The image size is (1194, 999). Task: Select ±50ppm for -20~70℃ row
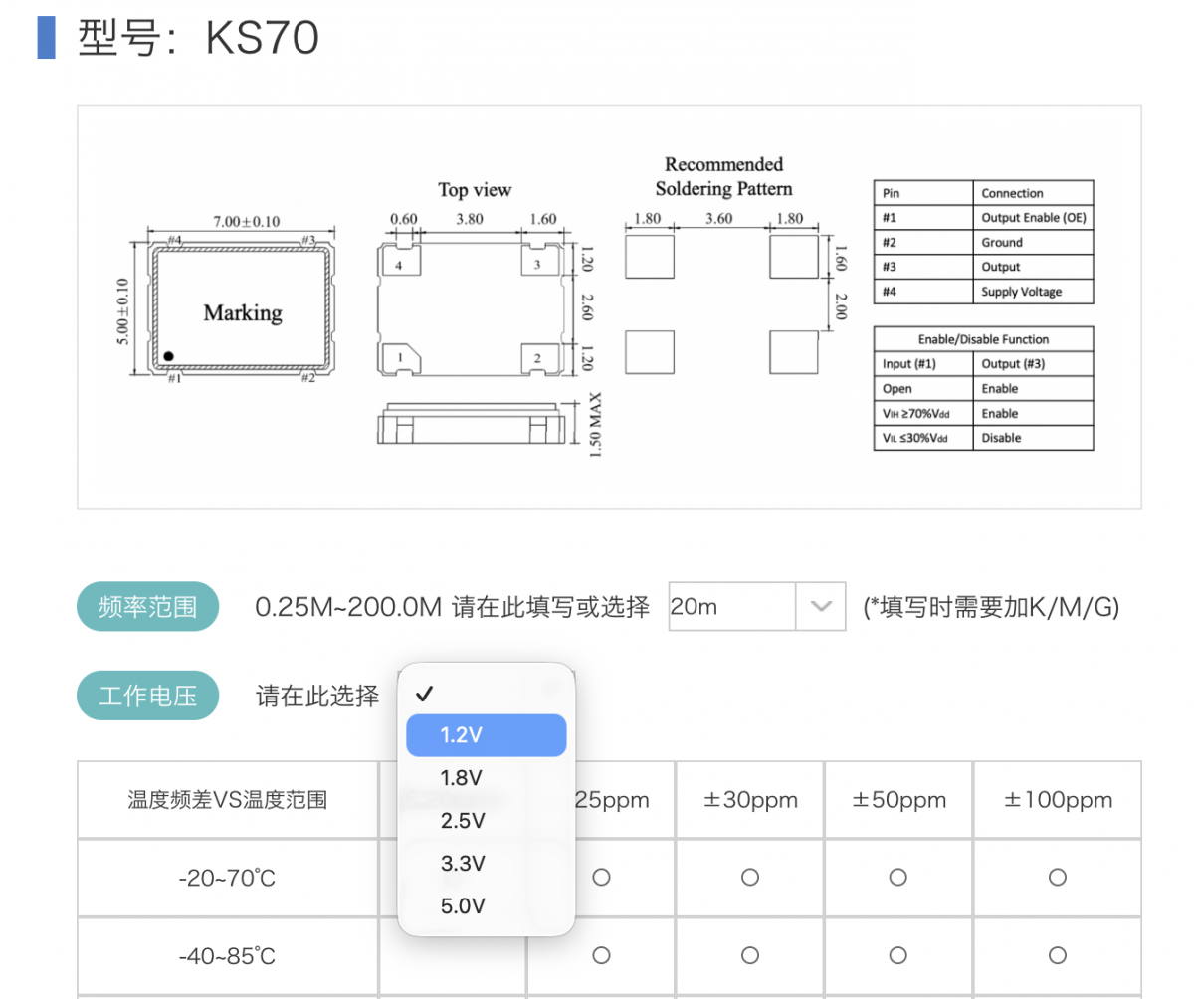pos(897,878)
